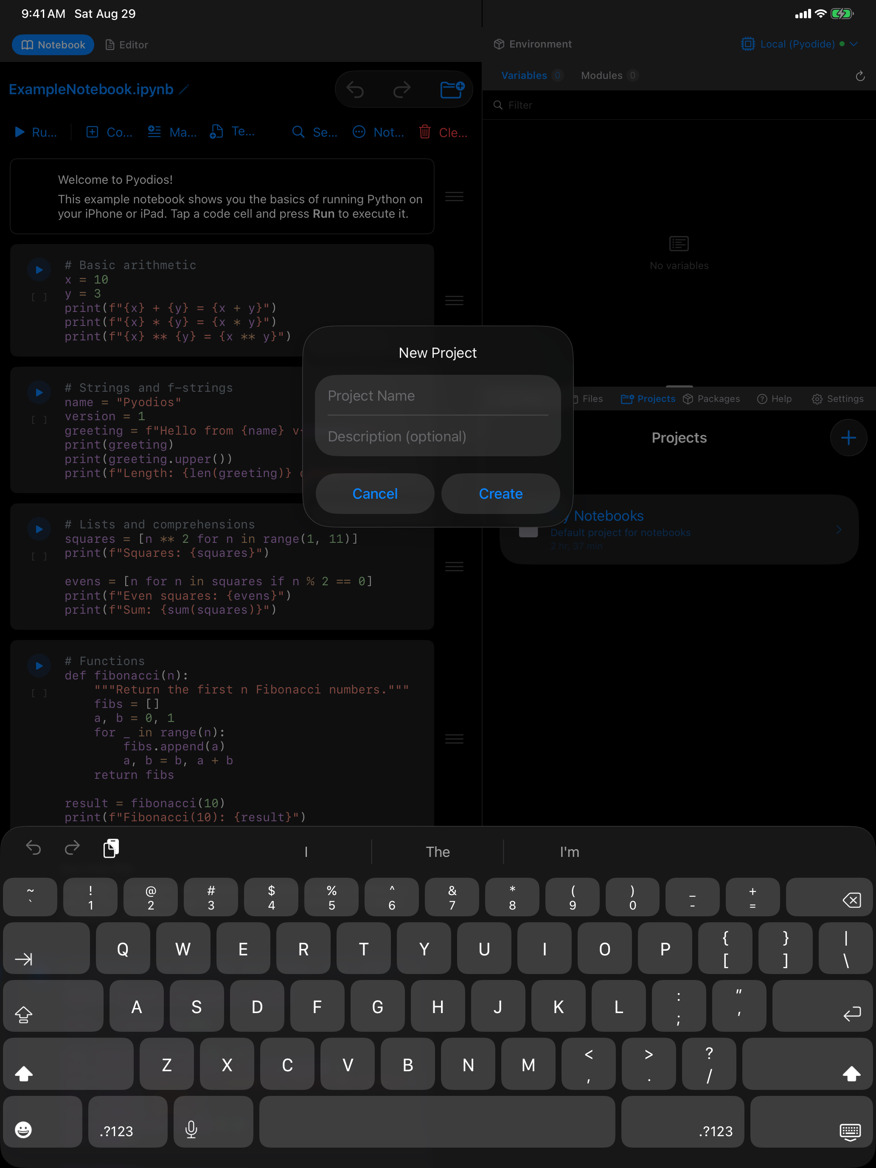Tap the right Shift key
This screenshot has height=1168, width=876.
pos(807,1064)
